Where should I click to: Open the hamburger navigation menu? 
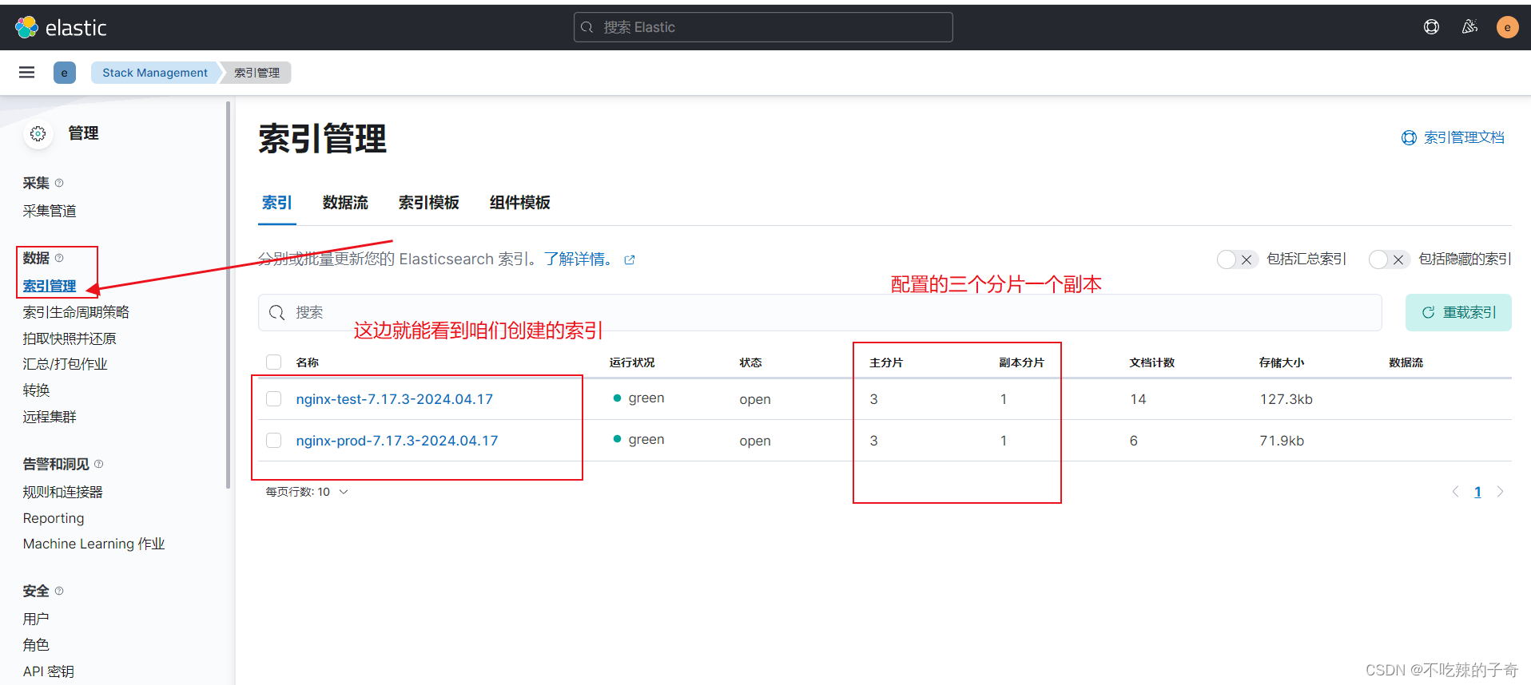(x=27, y=73)
